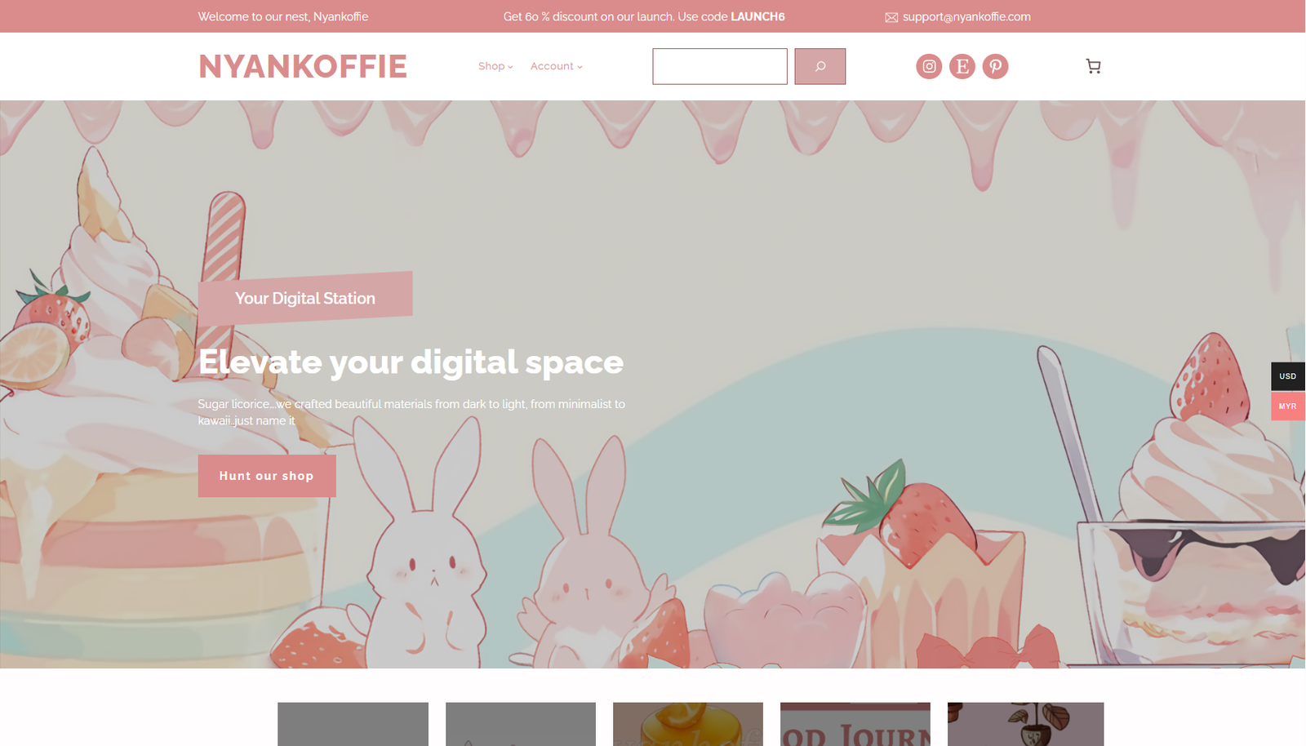This screenshot has width=1306, height=746.
Task: Click the Sugar licorice description paragraph
Action: click(411, 412)
